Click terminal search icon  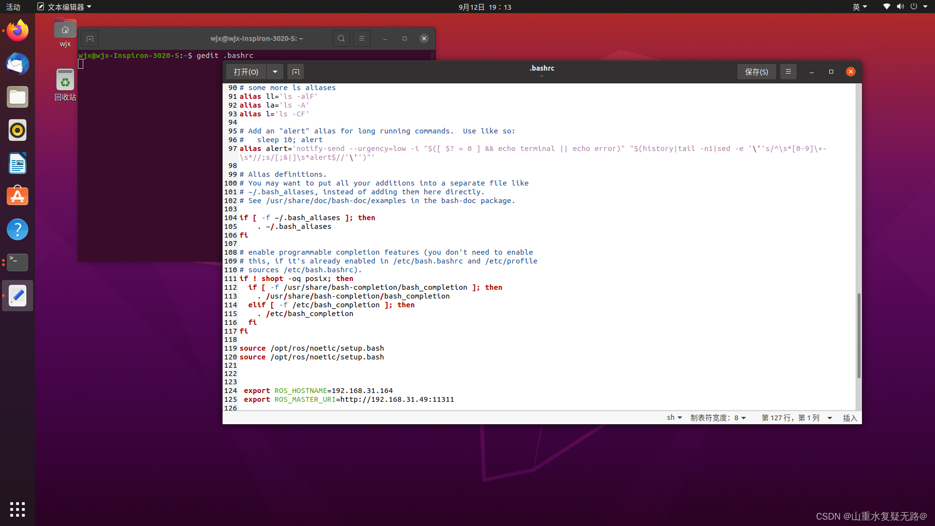pyautogui.click(x=341, y=38)
